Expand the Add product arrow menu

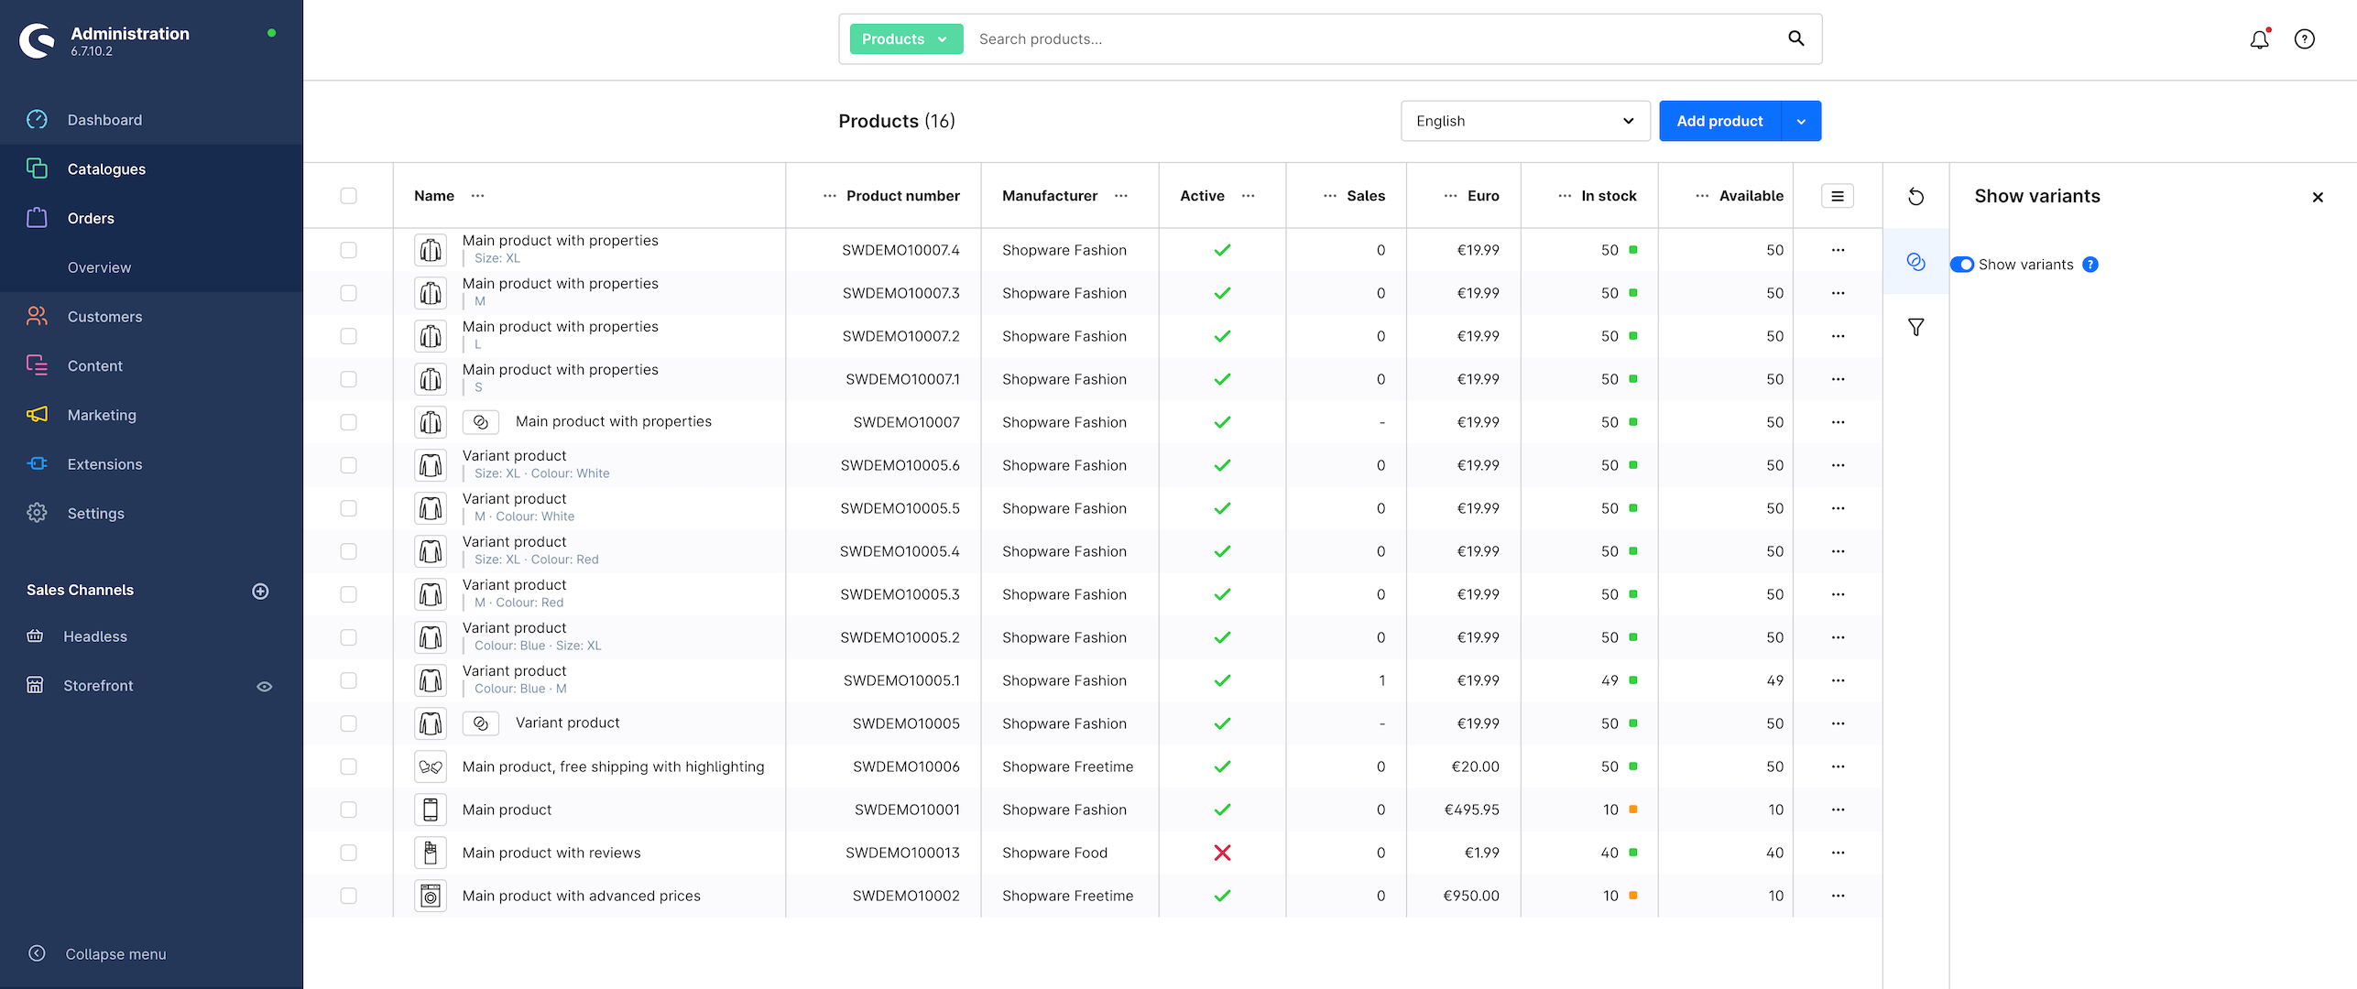[1801, 121]
